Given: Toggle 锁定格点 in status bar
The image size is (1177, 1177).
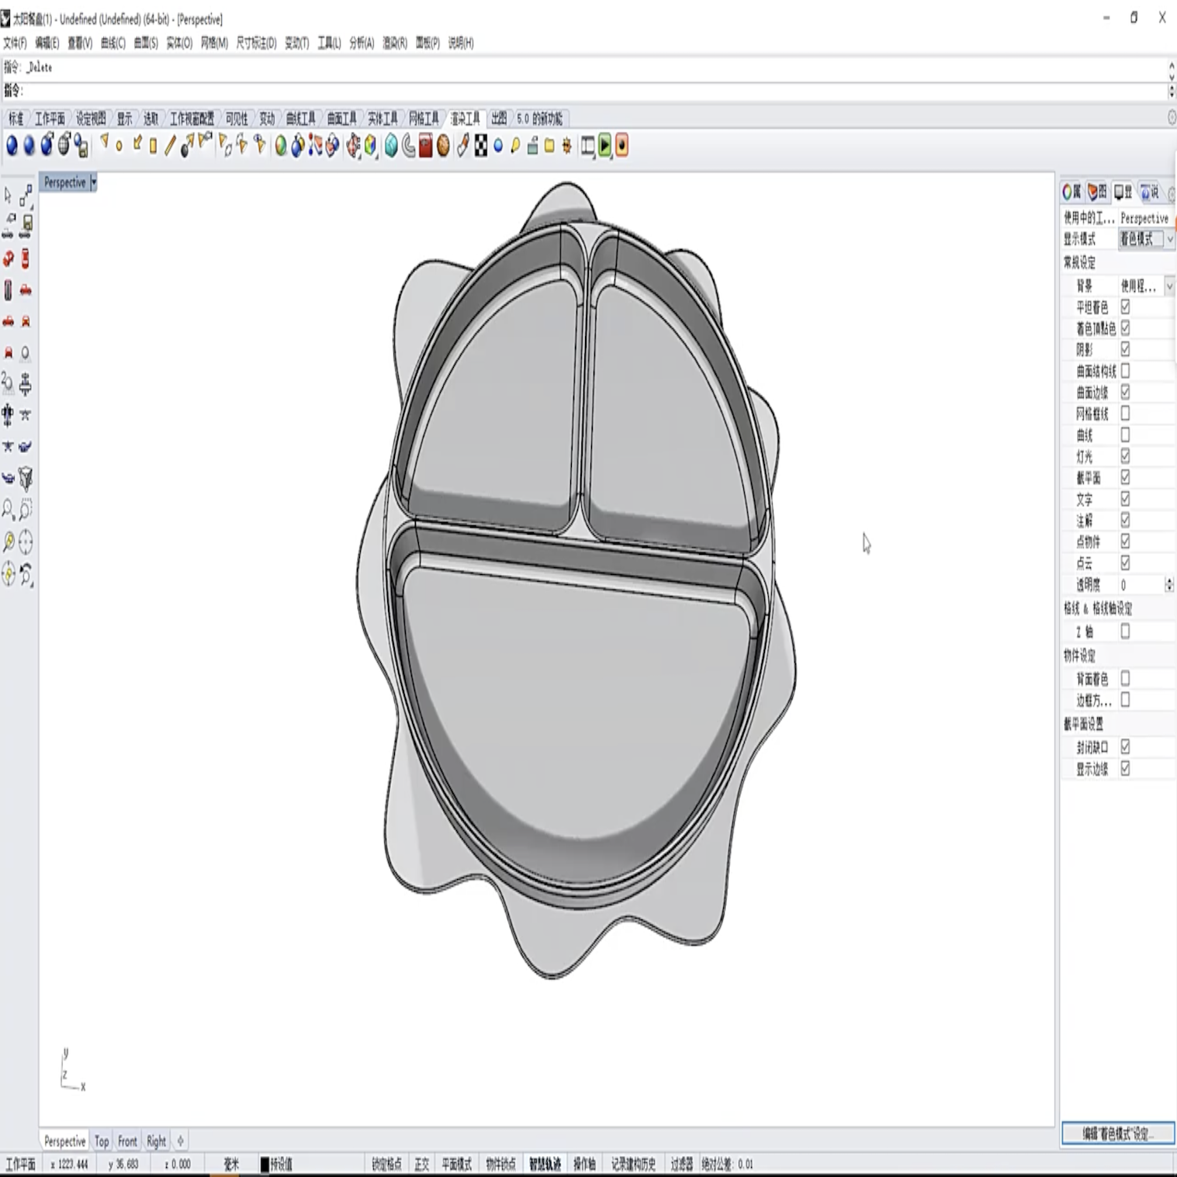Looking at the screenshot, I should click(x=386, y=1164).
